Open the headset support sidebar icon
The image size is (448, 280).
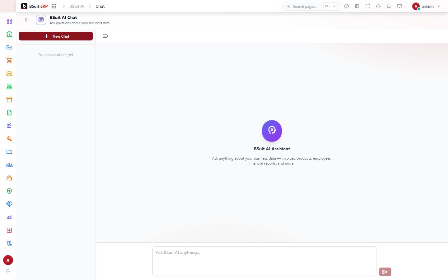pos(9,178)
